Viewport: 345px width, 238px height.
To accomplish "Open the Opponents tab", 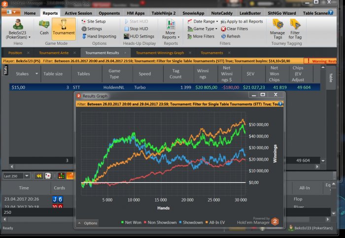I will point(109,13).
